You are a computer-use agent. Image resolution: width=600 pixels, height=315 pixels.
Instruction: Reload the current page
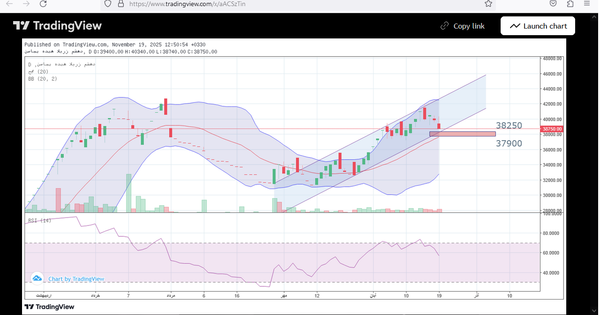[43, 4]
